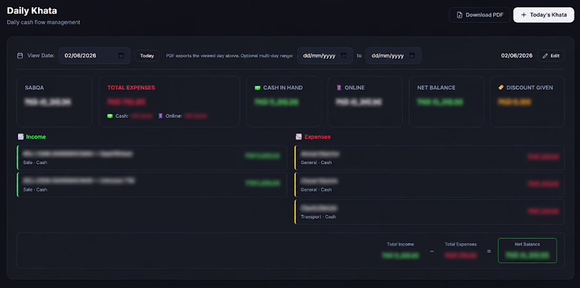Image resolution: width=580 pixels, height=288 pixels.
Task: Open calendar picker in range end date
Action: (x=412, y=56)
